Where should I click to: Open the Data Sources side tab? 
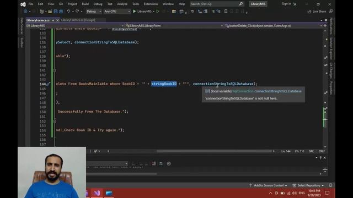(22, 26)
